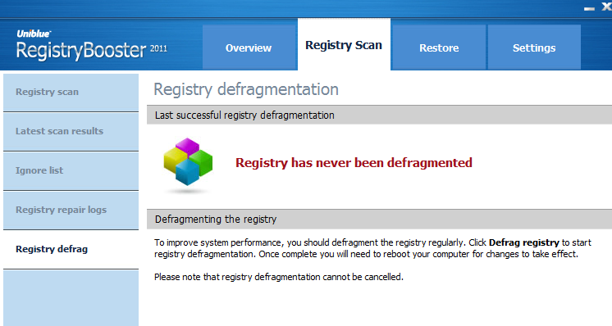
Task: Open the Overview tab
Action: tap(249, 48)
